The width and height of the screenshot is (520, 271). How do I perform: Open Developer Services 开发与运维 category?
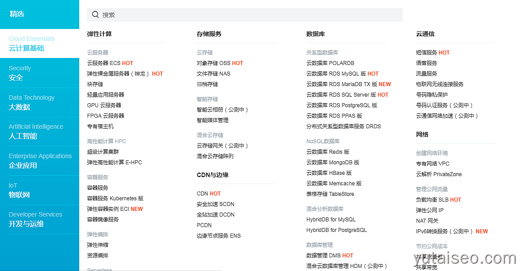40,219
